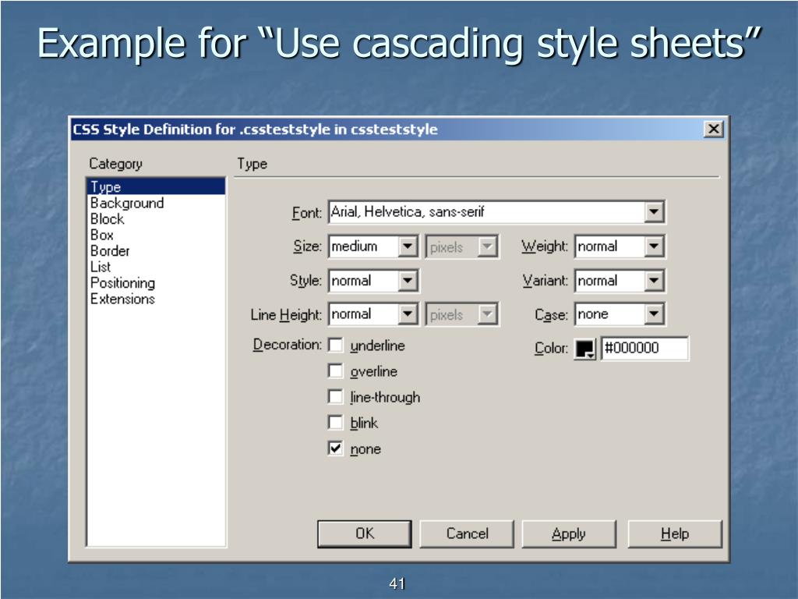Open the Style dropdown arrow

407,281
